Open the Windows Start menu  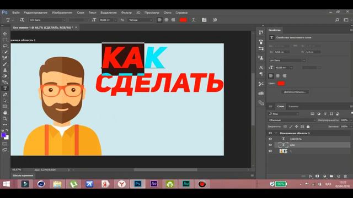pyautogui.click(x=6, y=184)
